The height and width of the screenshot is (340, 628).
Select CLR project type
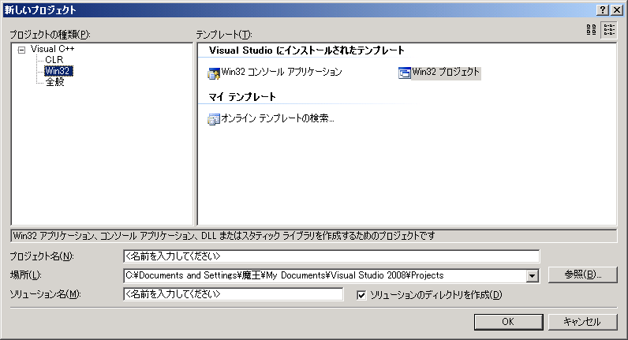click(x=54, y=60)
